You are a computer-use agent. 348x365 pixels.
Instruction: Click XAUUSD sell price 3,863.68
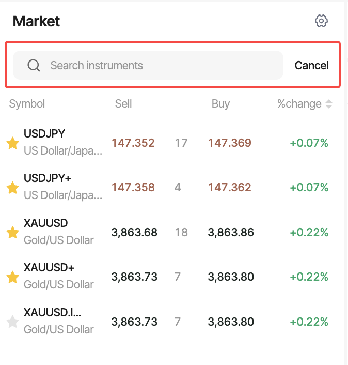[x=134, y=233]
